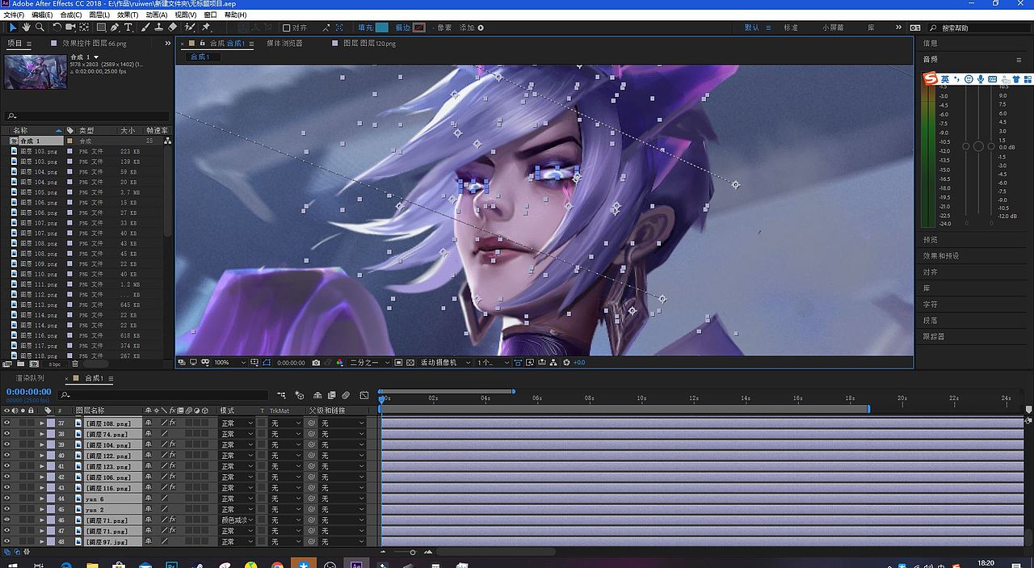Select the Rectangle shape tool
The height and width of the screenshot is (568, 1034).
click(101, 27)
